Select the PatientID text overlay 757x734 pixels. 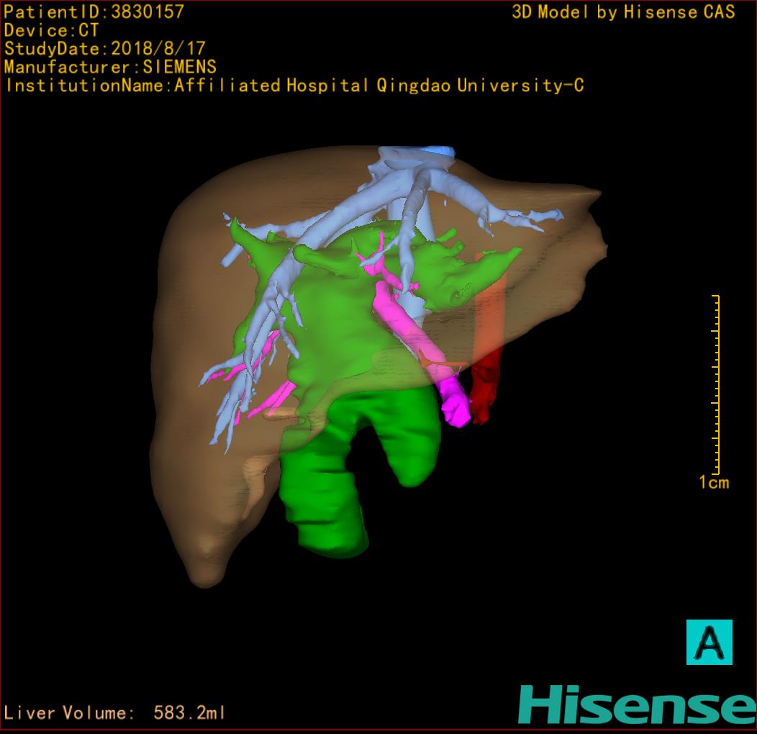[x=94, y=12]
